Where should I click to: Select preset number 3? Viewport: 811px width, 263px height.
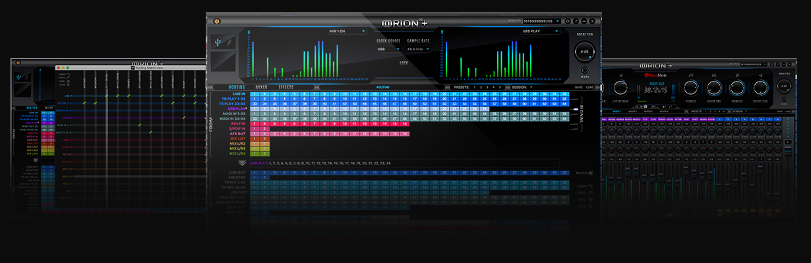pyautogui.click(x=489, y=87)
